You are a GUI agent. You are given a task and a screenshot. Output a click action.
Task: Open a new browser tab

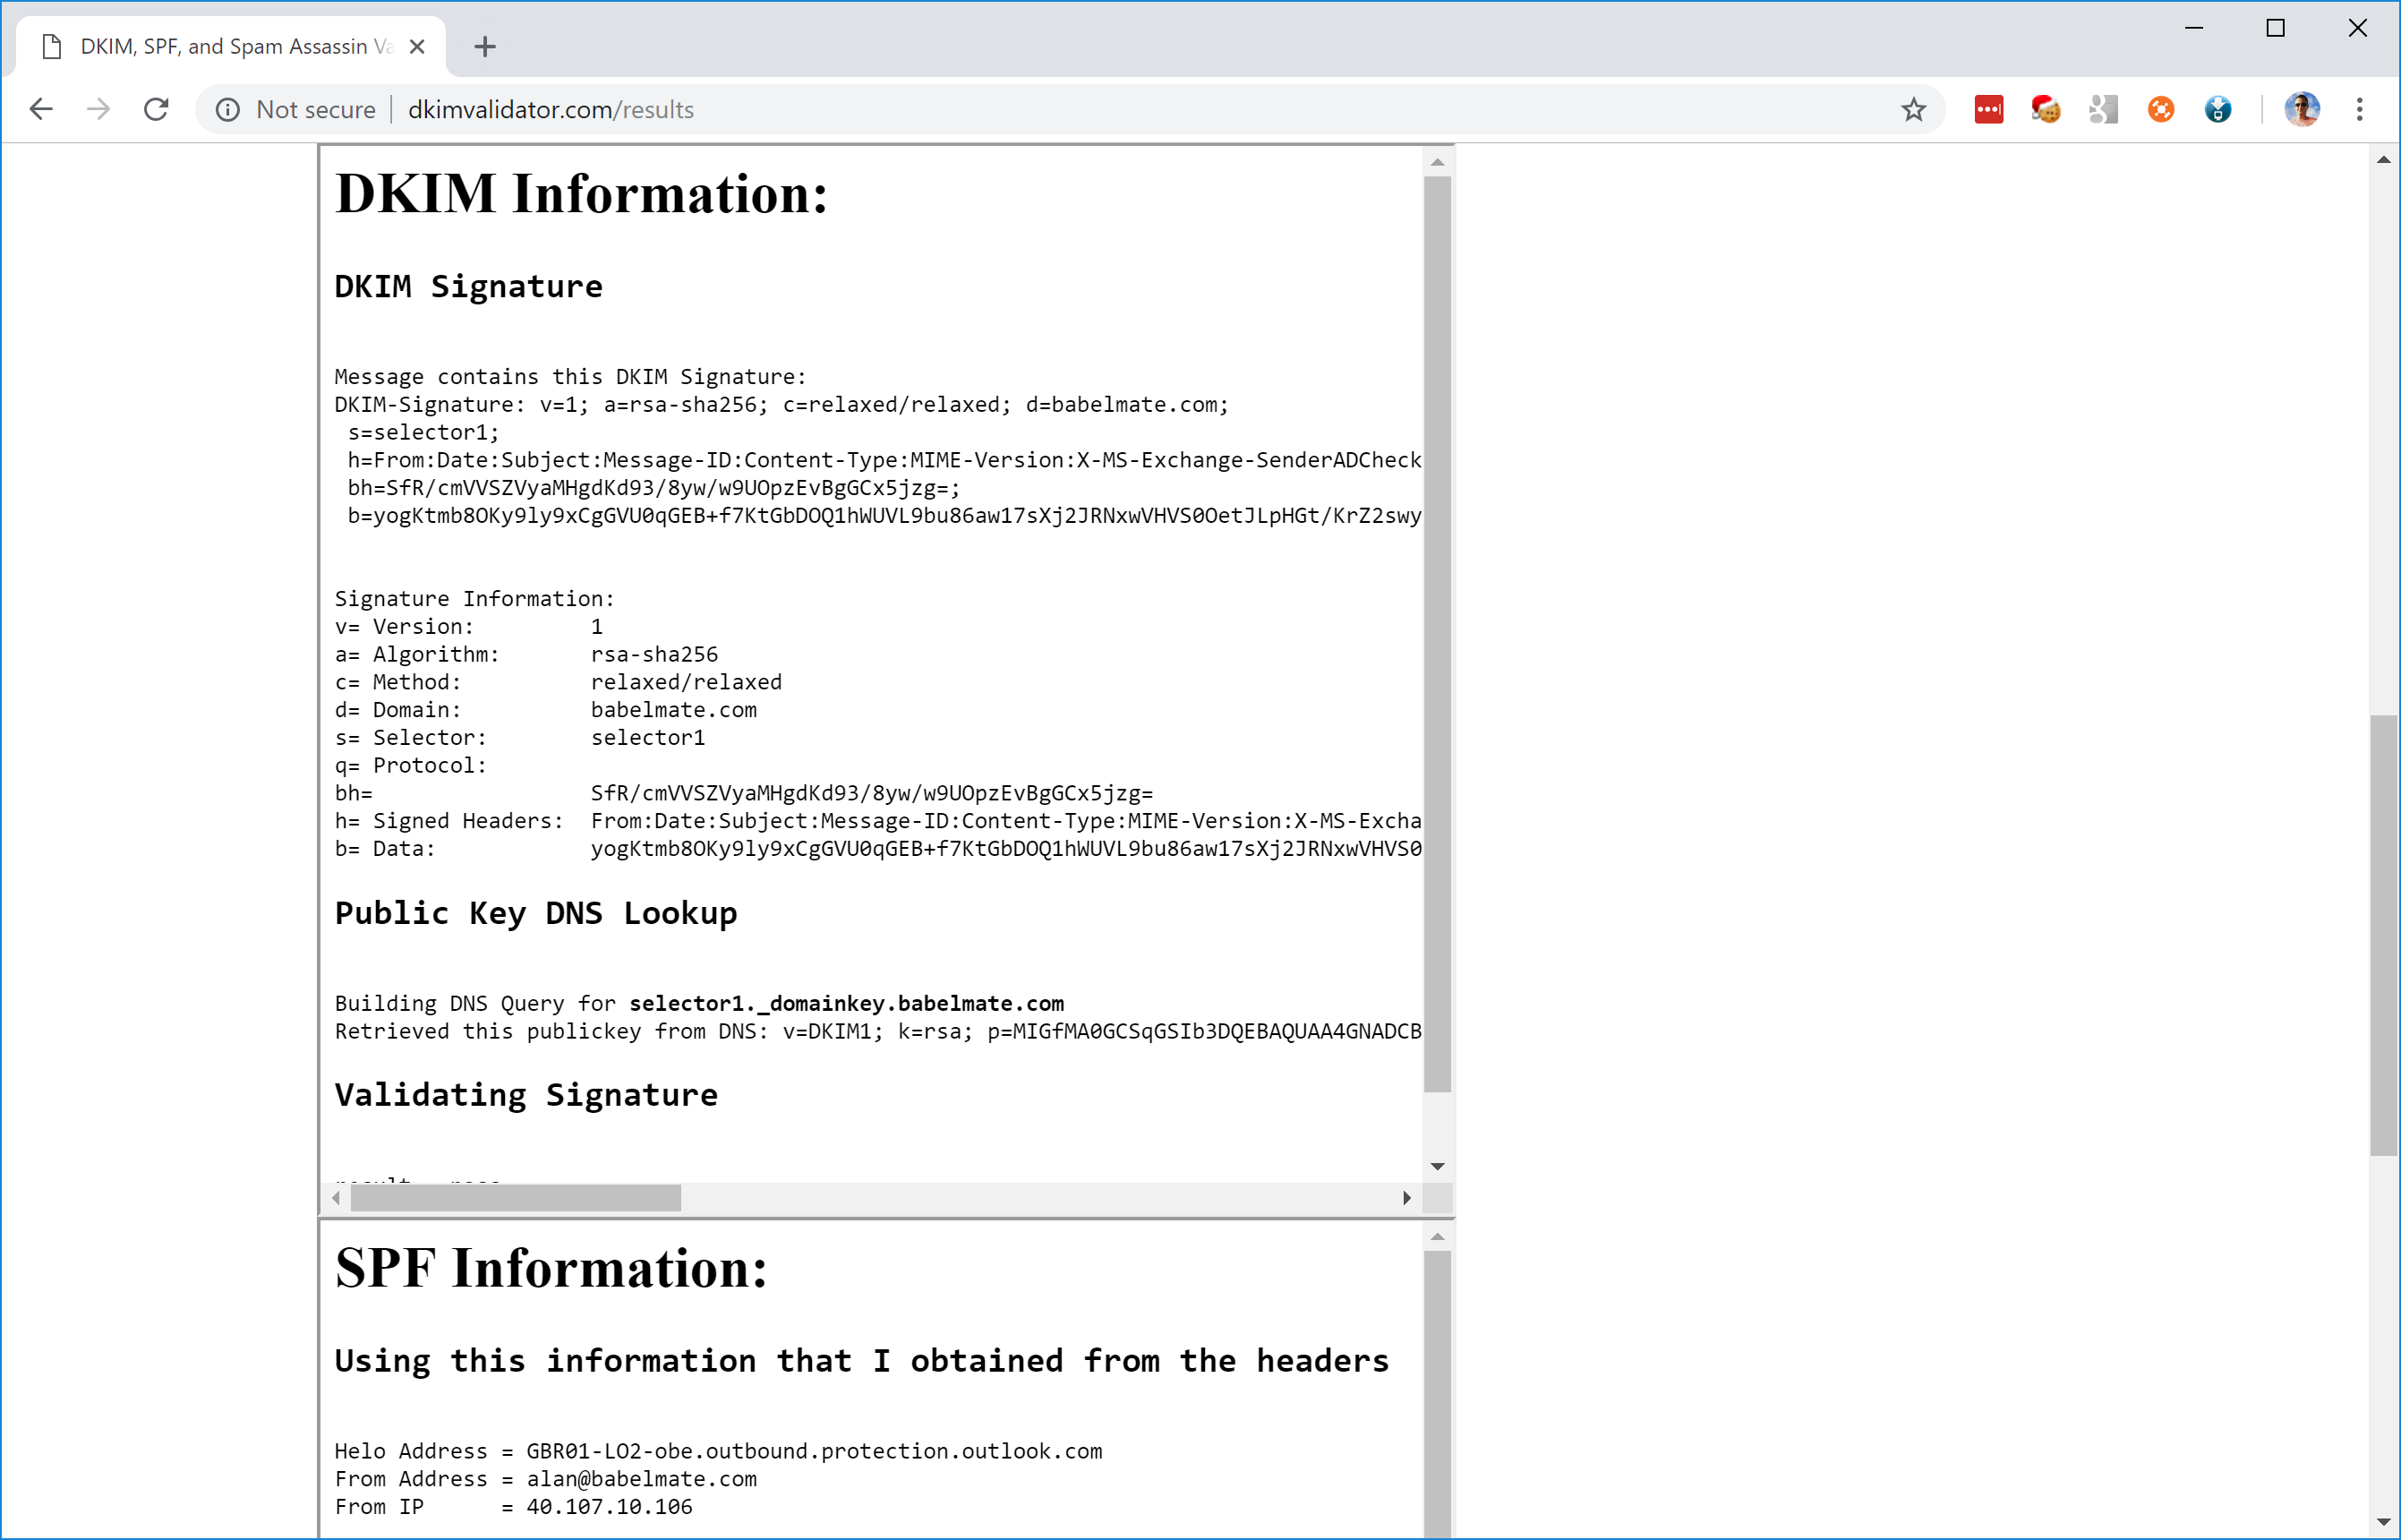[485, 46]
